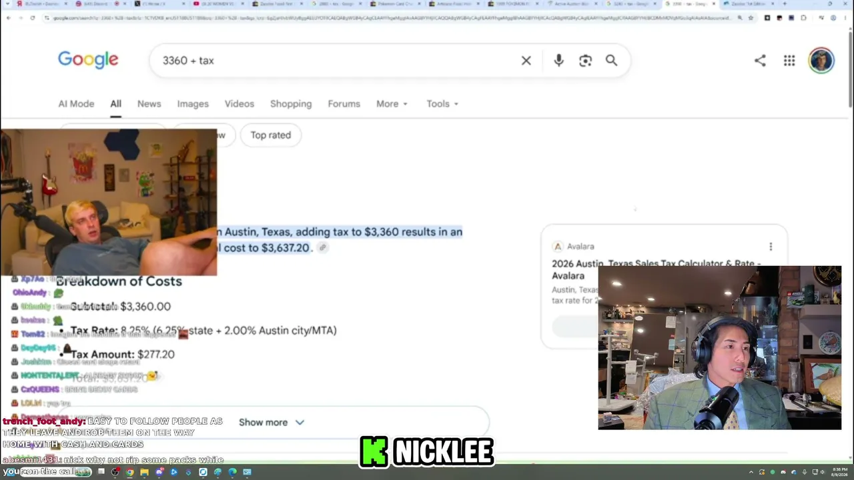Select the All results tab

pyautogui.click(x=115, y=104)
